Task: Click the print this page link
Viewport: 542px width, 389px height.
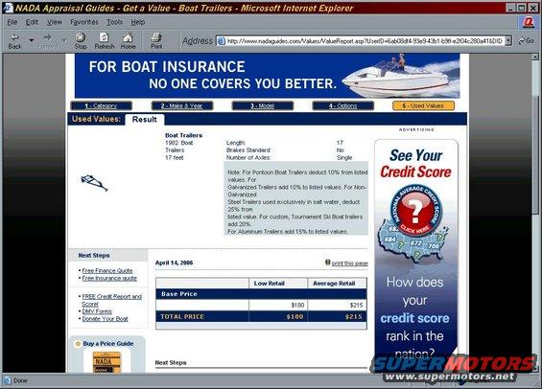Action: click(x=350, y=263)
